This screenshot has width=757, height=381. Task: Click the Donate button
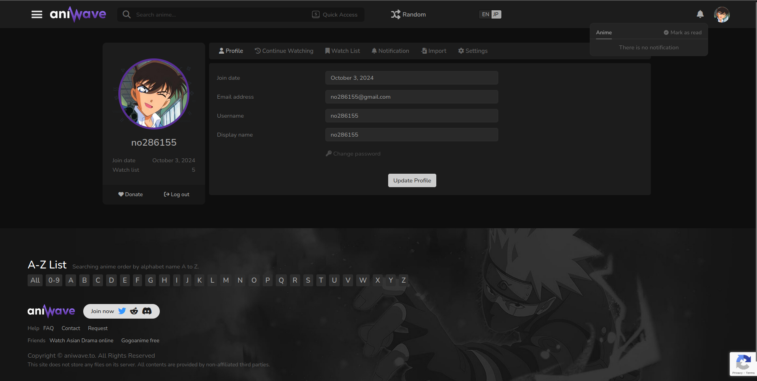click(131, 194)
